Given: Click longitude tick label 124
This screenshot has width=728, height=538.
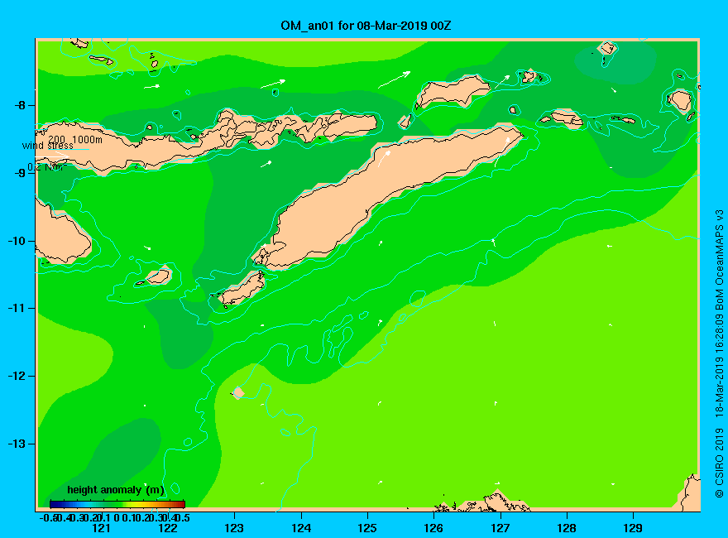Looking at the screenshot, I should (301, 528).
